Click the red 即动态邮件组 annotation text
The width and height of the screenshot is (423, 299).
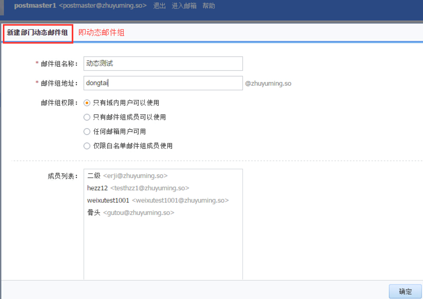pyautogui.click(x=101, y=33)
